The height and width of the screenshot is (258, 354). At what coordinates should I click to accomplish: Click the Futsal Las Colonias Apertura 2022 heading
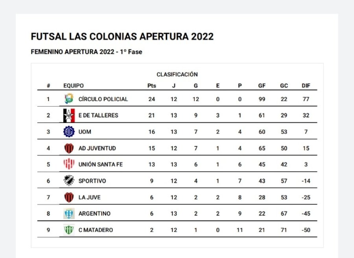click(x=122, y=37)
